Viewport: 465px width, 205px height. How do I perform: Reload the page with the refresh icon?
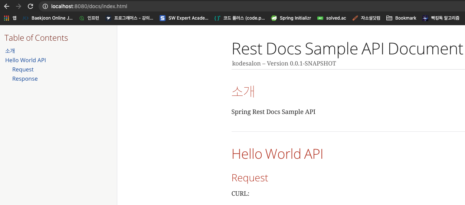click(x=30, y=6)
